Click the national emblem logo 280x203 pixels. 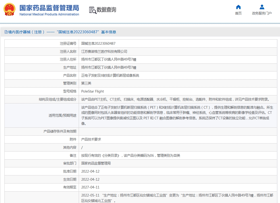pos(9,9)
